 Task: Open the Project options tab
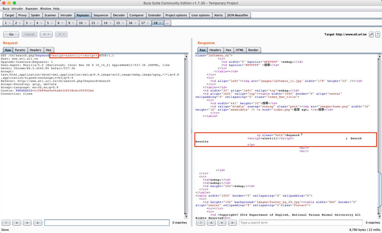click(176, 15)
